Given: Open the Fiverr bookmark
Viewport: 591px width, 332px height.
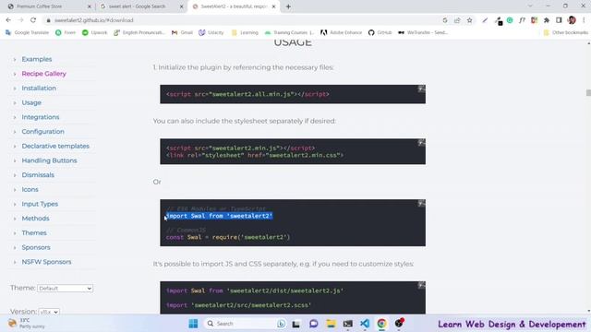Looking at the screenshot, I should pos(66,33).
